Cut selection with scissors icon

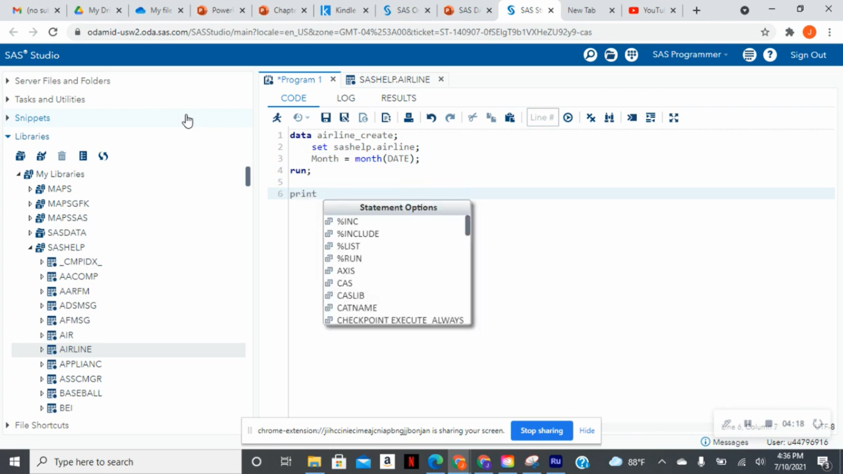click(x=472, y=117)
